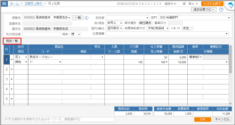This screenshot has width=235, height=125.
Task: Select row number 2 header
Action: click(x=7, y=69)
